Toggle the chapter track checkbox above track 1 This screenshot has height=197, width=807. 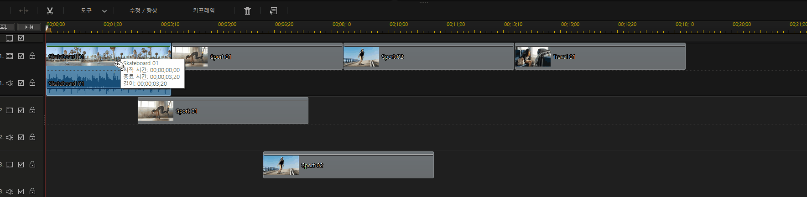coord(21,38)
